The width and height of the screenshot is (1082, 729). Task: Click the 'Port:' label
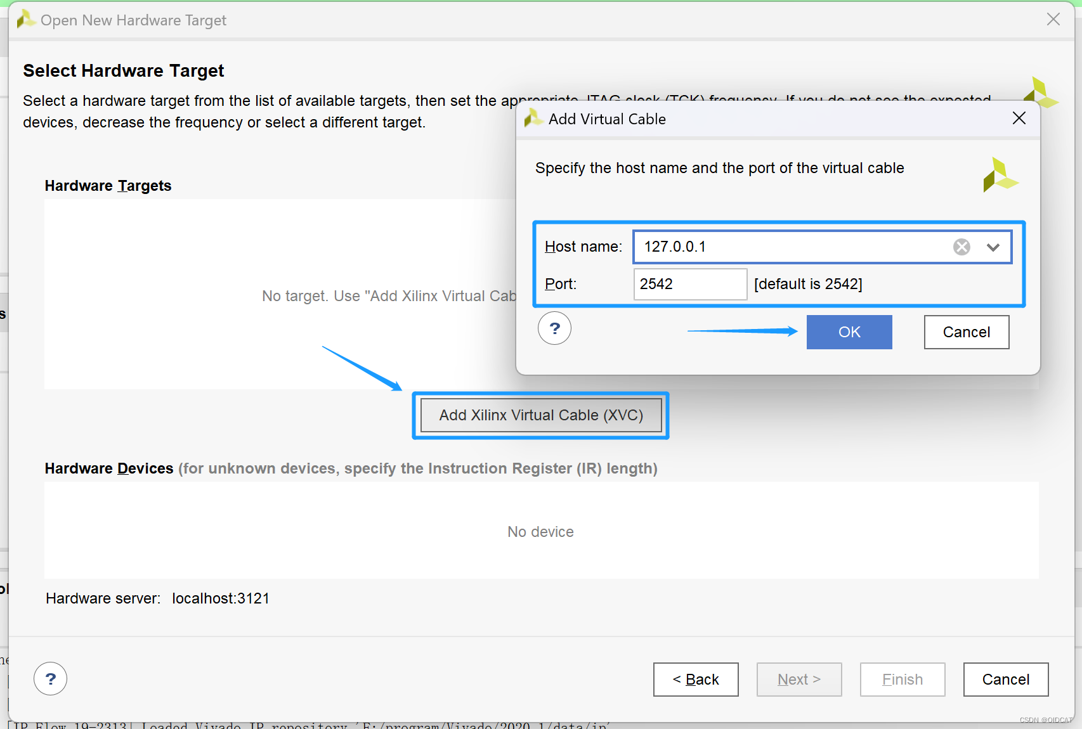point(561,284)
